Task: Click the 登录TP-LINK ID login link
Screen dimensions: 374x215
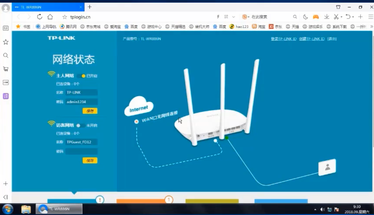Action: 283,39
